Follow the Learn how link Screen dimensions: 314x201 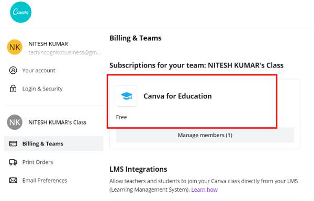205,189
